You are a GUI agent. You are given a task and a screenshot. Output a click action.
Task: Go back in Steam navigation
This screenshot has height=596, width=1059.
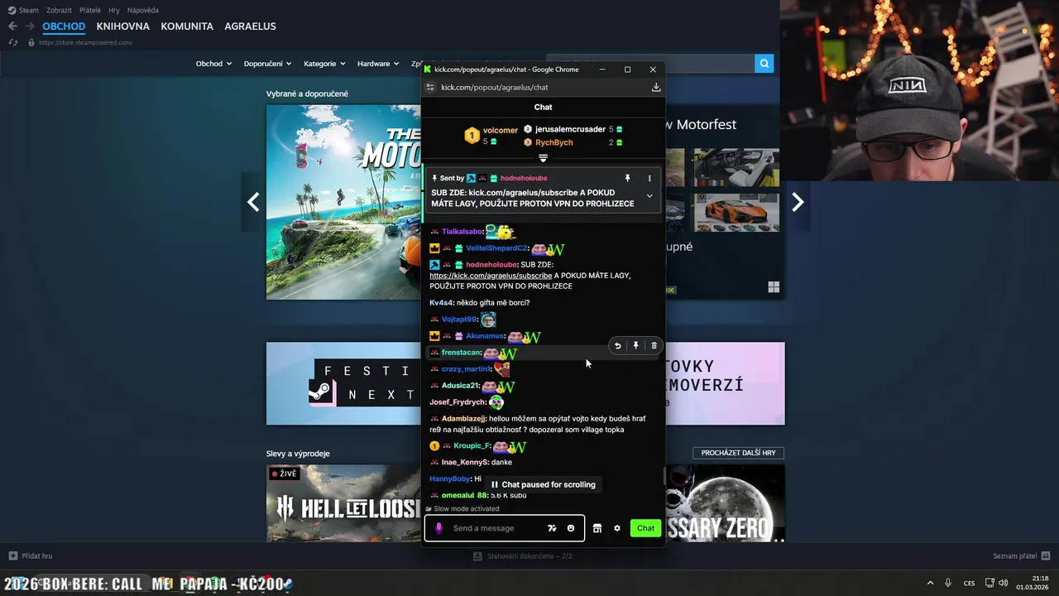pos(12,26)
